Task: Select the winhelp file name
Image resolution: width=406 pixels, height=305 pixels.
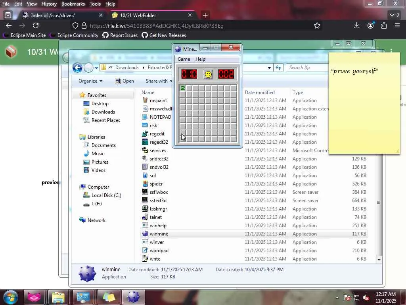Action: pos(158,226)
